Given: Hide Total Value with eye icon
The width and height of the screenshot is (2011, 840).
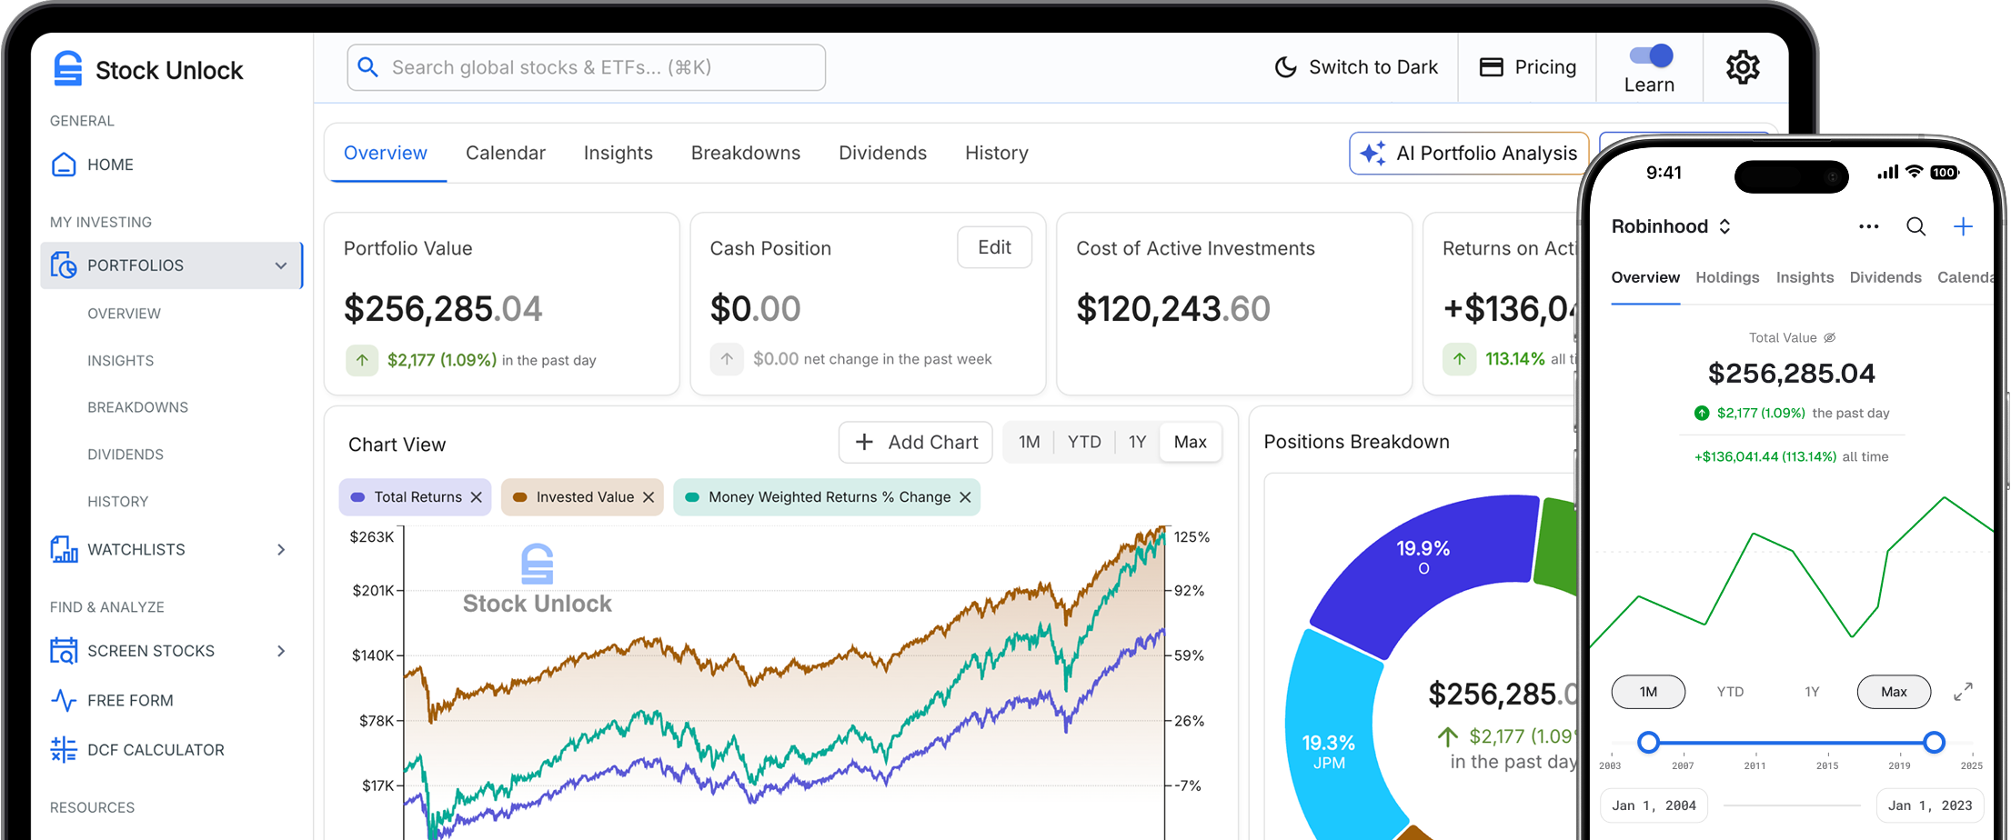Looking at the screenshot, I should point(1830,338).
